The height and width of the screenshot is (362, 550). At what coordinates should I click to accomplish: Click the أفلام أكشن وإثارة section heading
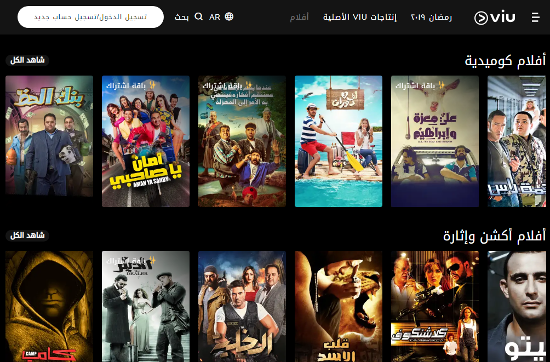pos(494,235)
